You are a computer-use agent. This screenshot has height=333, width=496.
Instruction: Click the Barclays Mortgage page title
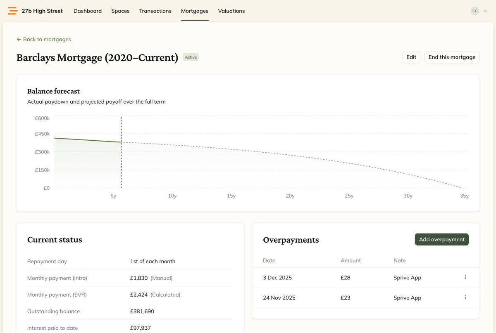click(97, 57)
